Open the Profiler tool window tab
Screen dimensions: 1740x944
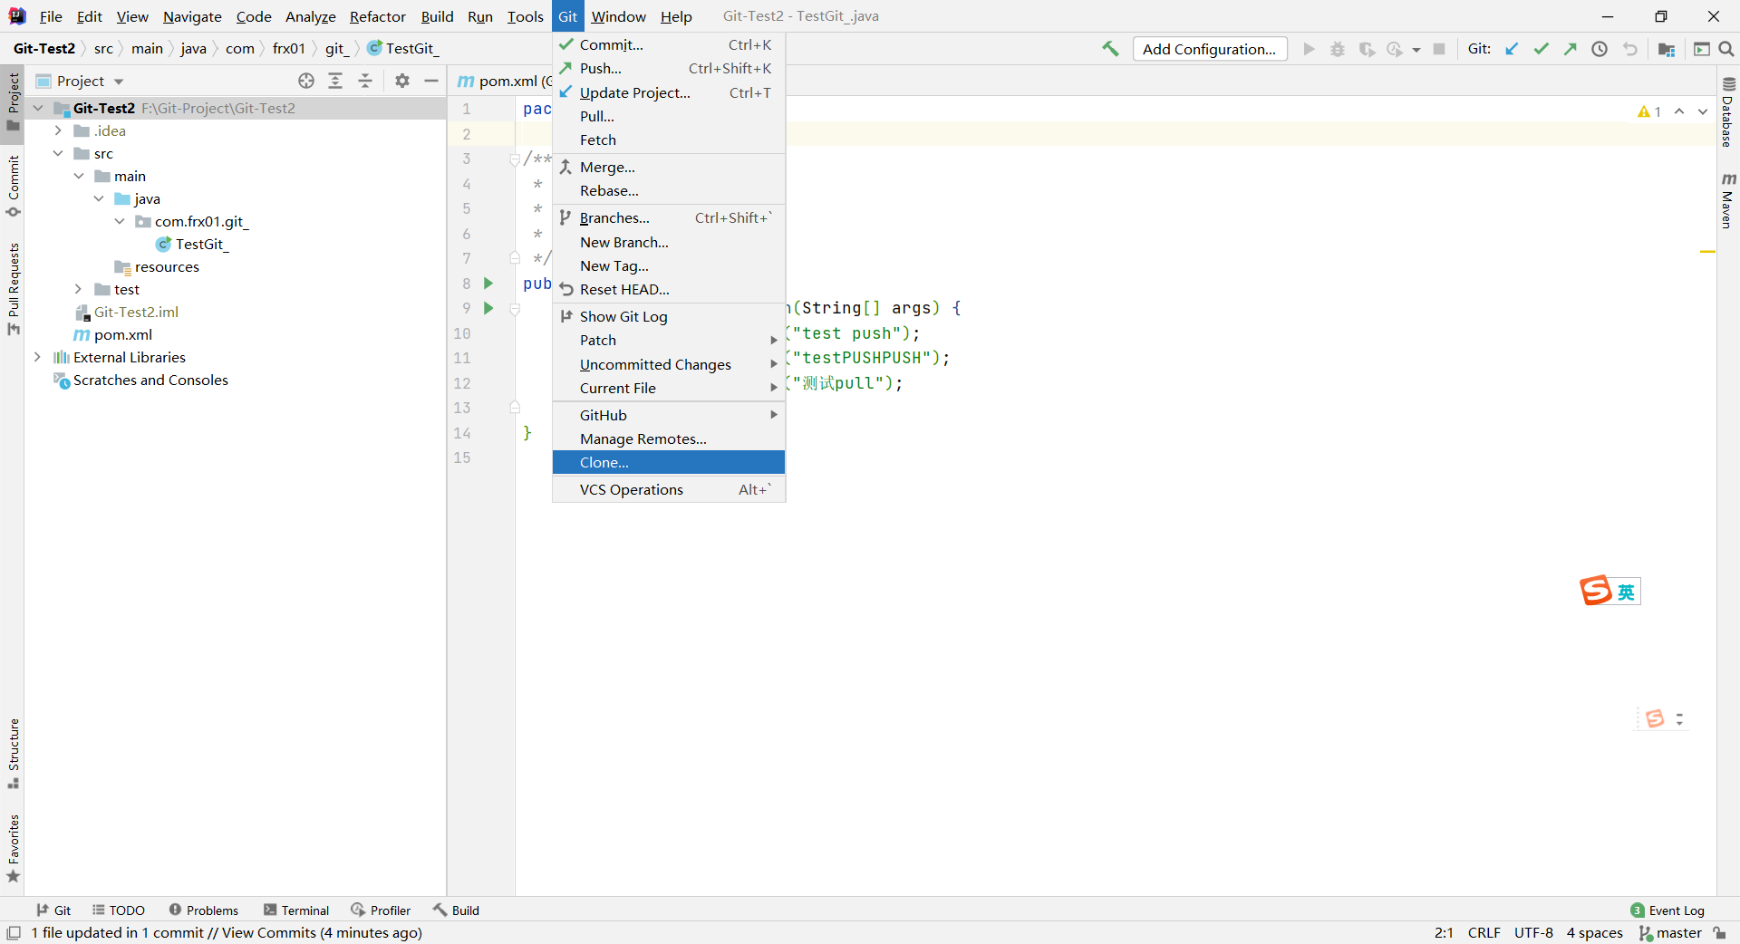382,910
